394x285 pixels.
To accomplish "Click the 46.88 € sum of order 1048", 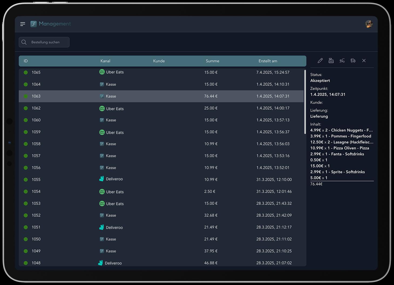I will click(x=211, y=263).
